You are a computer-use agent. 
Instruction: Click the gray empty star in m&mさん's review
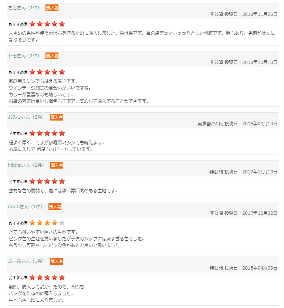click(x=62, y=223)
